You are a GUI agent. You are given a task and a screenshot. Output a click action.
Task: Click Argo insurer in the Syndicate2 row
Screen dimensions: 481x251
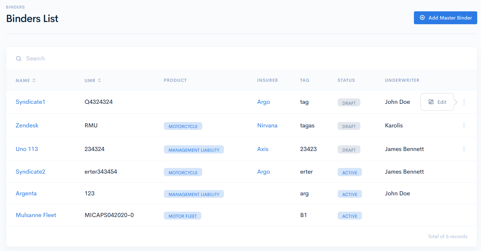(x=263, y=172)
